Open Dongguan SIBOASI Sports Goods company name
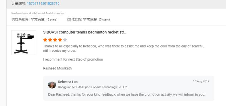Image resolution: width=226 pixels, height=106 pixels. [x=93, y=87]
